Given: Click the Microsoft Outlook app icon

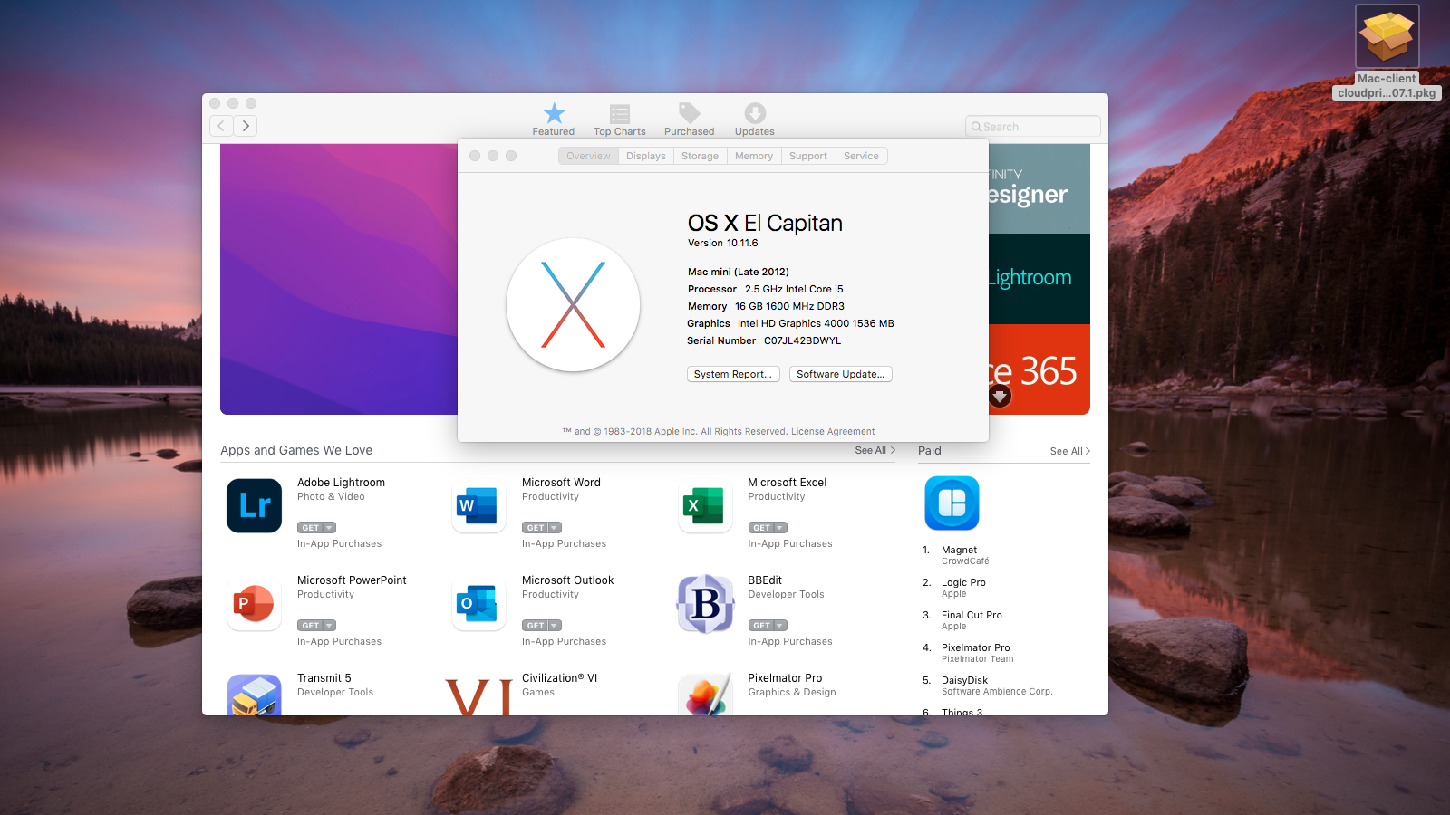Looking at the screenshot, I should 478,603.
